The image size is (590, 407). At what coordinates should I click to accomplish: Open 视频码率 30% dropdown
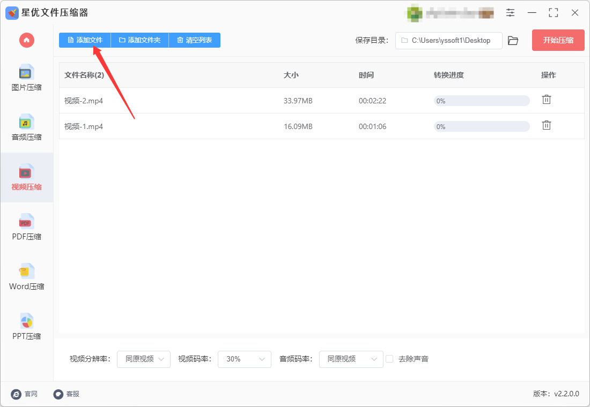pos(245,359)
